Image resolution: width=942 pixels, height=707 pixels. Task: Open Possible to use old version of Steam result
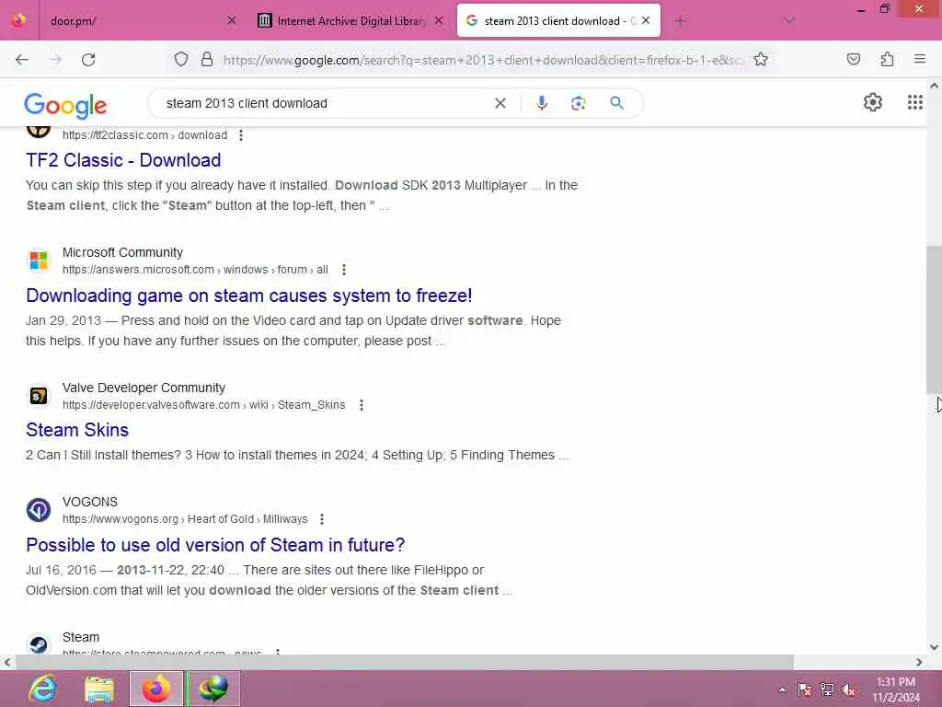(x=215, y=545)
